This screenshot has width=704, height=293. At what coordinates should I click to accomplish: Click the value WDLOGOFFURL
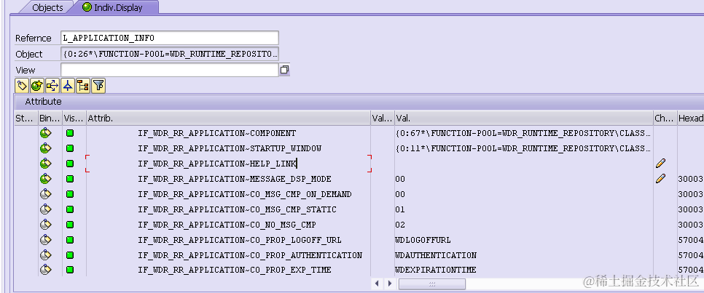coord(423,240)
